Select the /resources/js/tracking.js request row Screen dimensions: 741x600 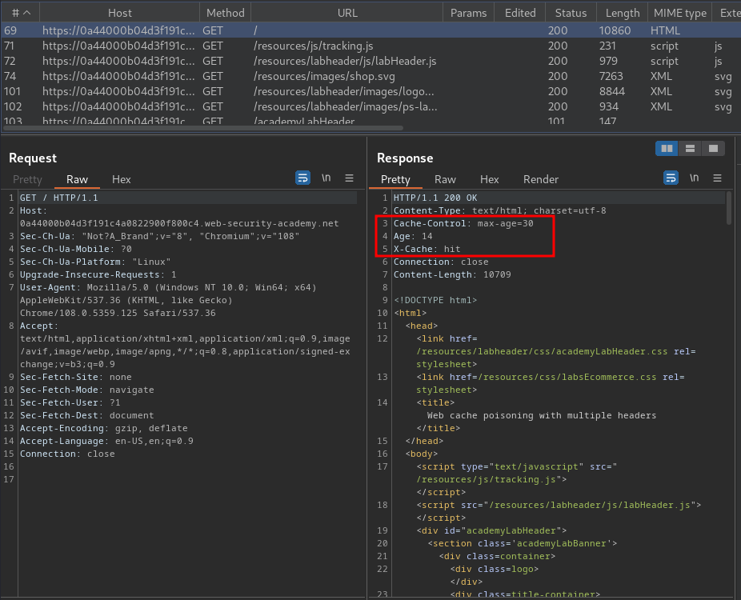370,46
